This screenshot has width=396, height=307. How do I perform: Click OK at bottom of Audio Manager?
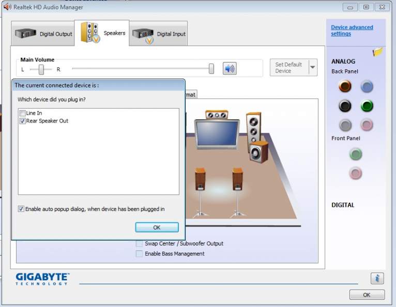pyautogui.click(x=367, y=295)
